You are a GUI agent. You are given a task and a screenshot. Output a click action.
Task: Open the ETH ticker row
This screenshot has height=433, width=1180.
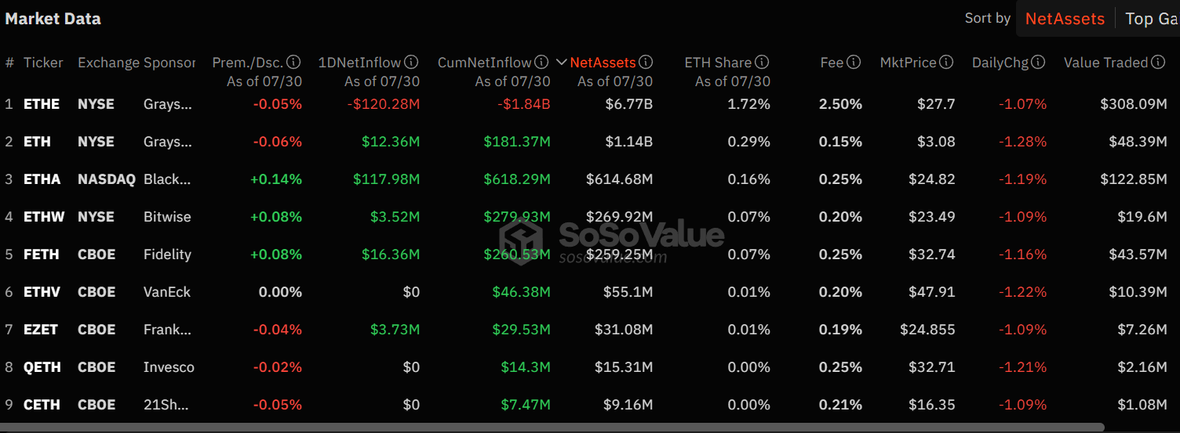point(37,142)
